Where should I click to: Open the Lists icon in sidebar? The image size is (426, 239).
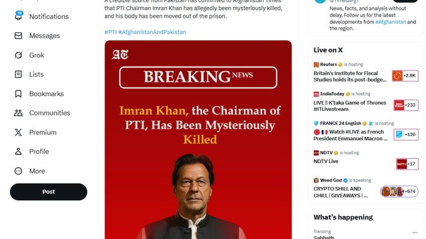18,74
